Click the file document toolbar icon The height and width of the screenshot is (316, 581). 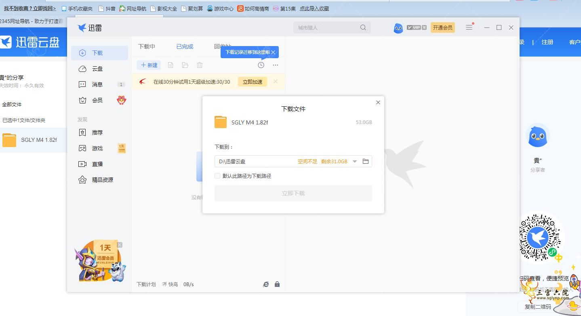coord(171,65)
